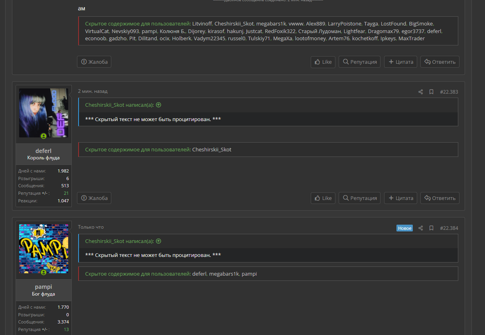Click pampi's Репутация value 13
The width and height of the screenshot is (485, 335).
point(66,329)
